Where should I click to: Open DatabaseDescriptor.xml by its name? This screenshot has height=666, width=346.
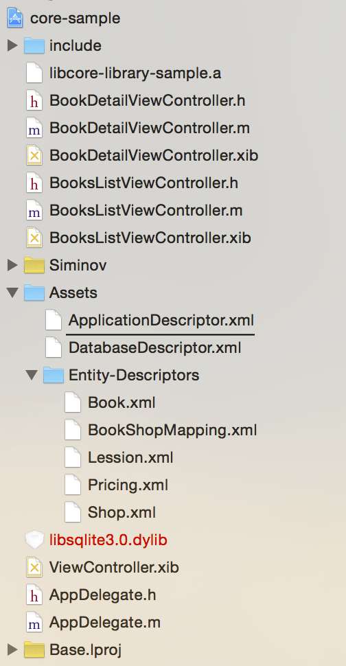155,348
